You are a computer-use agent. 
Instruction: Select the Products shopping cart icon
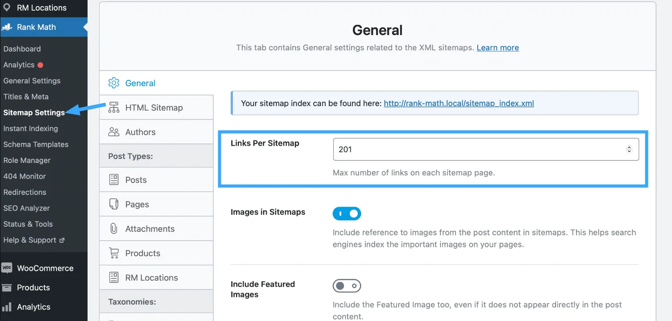(x=114, y=253)
